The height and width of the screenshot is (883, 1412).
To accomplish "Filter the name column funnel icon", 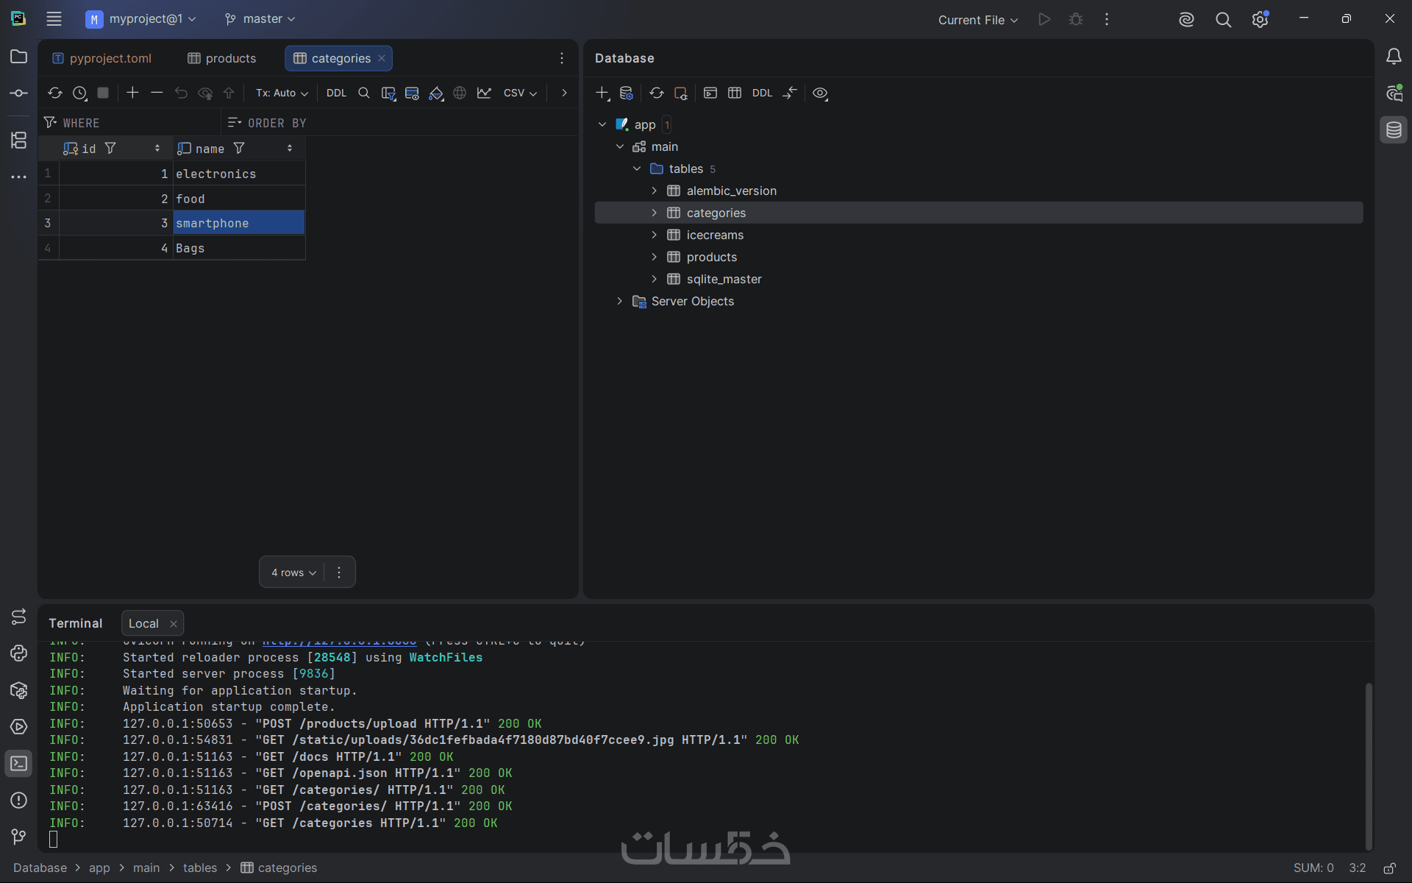I will pyautogui.click(x=239, y=148).
